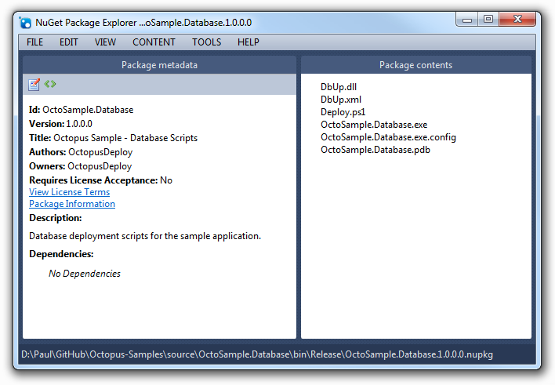Image resolution: width=555 pixels, height=385 pixels.
Task: Click the Owners value OctopusDeploy
Action: (x=100, y=166)
